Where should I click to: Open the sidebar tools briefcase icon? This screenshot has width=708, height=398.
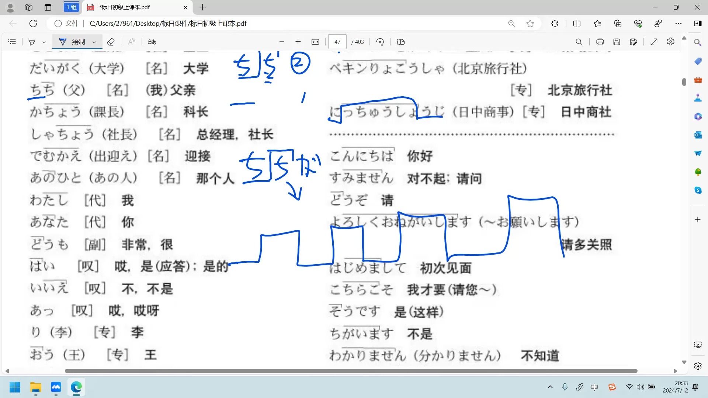[698, 80]
